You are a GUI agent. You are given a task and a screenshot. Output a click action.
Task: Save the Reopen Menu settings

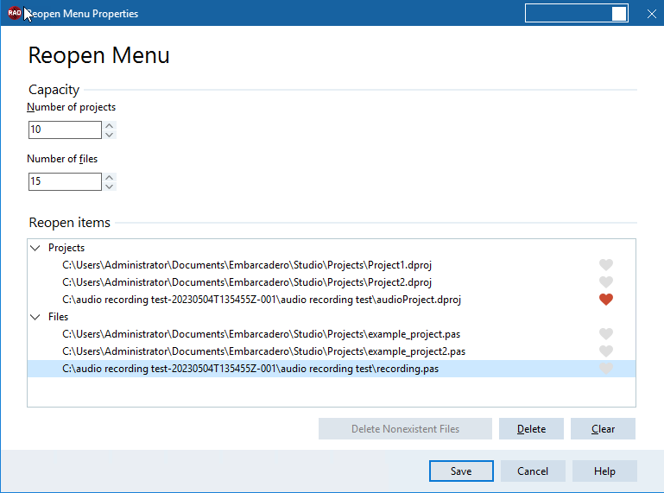[461, 471]
